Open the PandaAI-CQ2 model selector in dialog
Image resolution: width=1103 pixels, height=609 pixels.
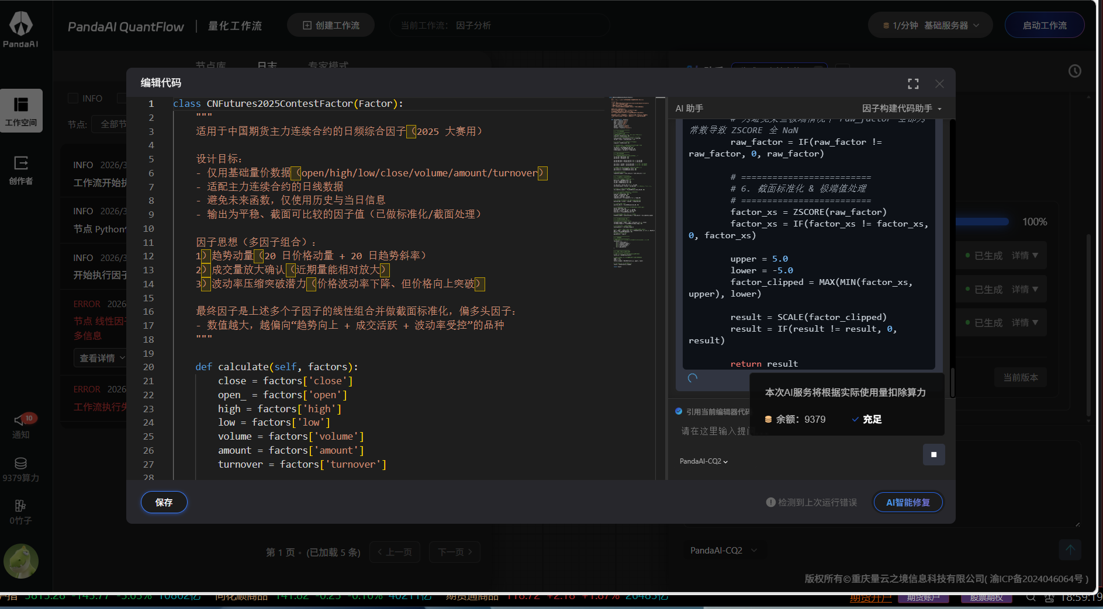pos(703,461)
